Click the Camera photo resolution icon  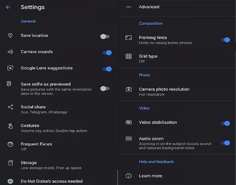click(128, 89)
